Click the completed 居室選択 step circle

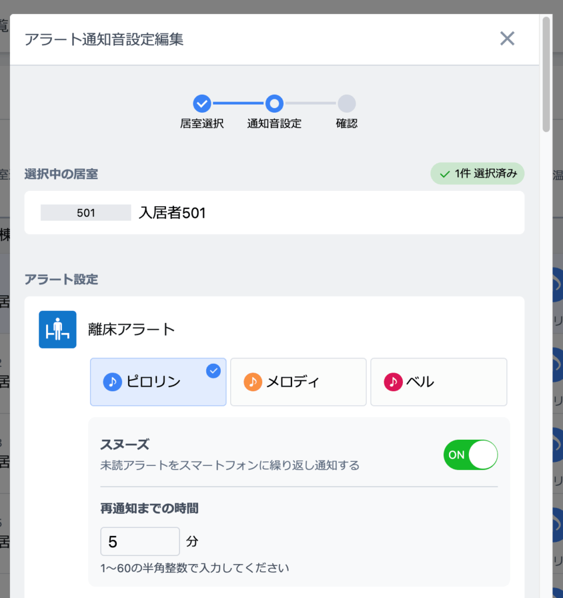coord(201,104)
